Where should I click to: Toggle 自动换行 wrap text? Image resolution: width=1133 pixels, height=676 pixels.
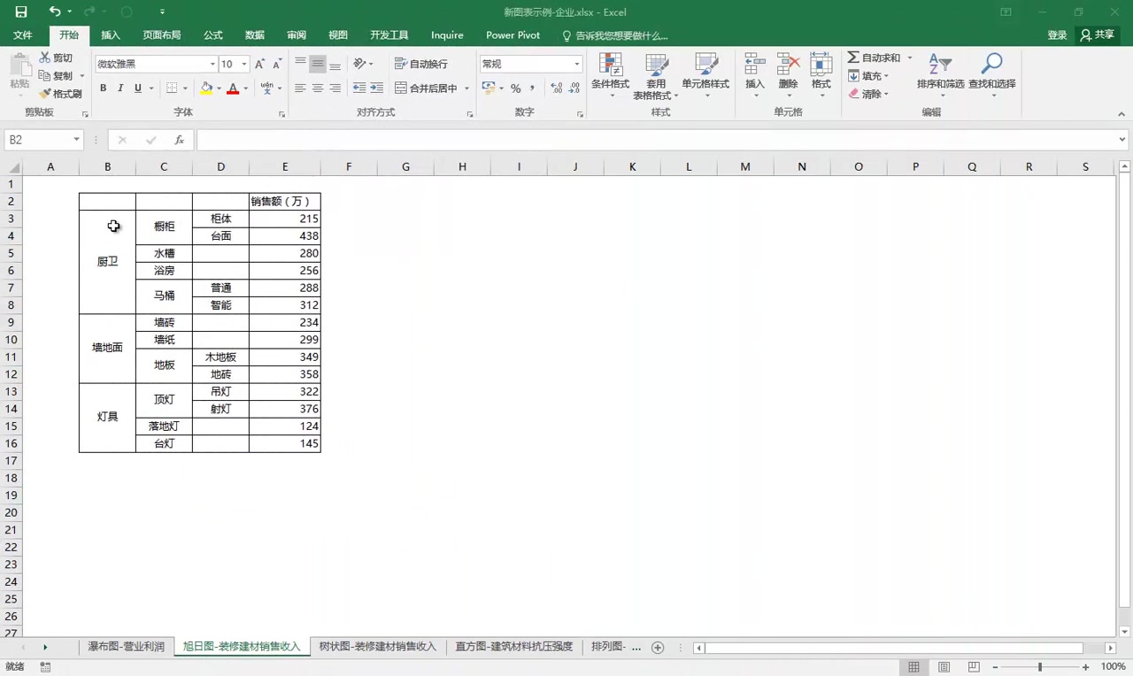tap(421, 64)
